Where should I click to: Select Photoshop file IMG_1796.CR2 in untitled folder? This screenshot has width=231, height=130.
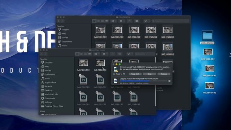[83, 97]
